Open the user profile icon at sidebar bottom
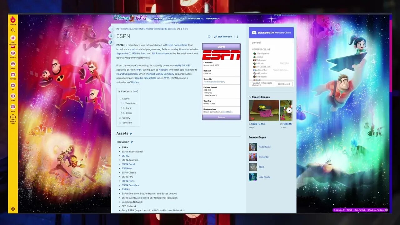Viewport: 400px width, 225px height. [x=13, y=209]
